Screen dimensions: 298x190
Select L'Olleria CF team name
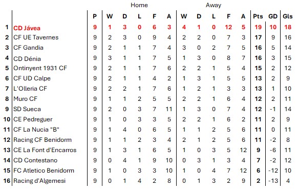[30, 89]
